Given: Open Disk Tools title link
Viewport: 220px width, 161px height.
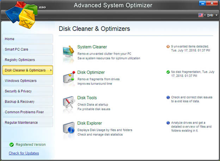Looking at the screenshot, I should click(87, 98).
